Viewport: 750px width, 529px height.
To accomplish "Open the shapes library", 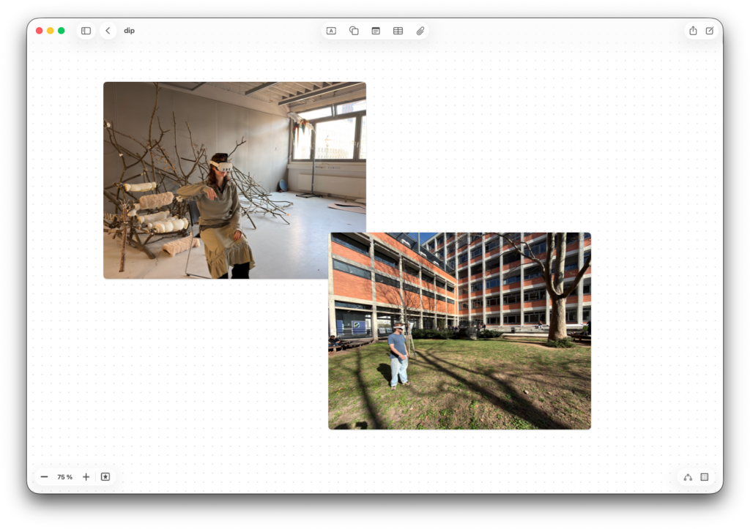I will pos(354,31).
